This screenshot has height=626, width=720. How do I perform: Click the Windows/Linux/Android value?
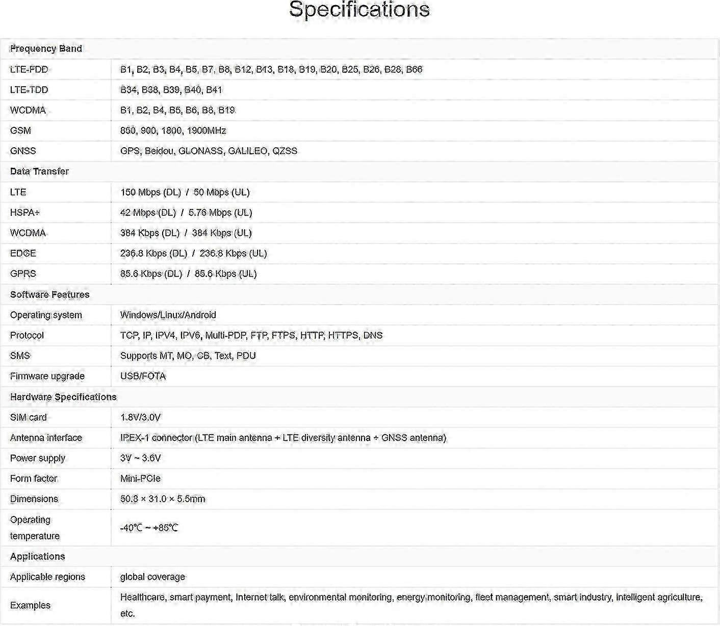tap(168, 315)
